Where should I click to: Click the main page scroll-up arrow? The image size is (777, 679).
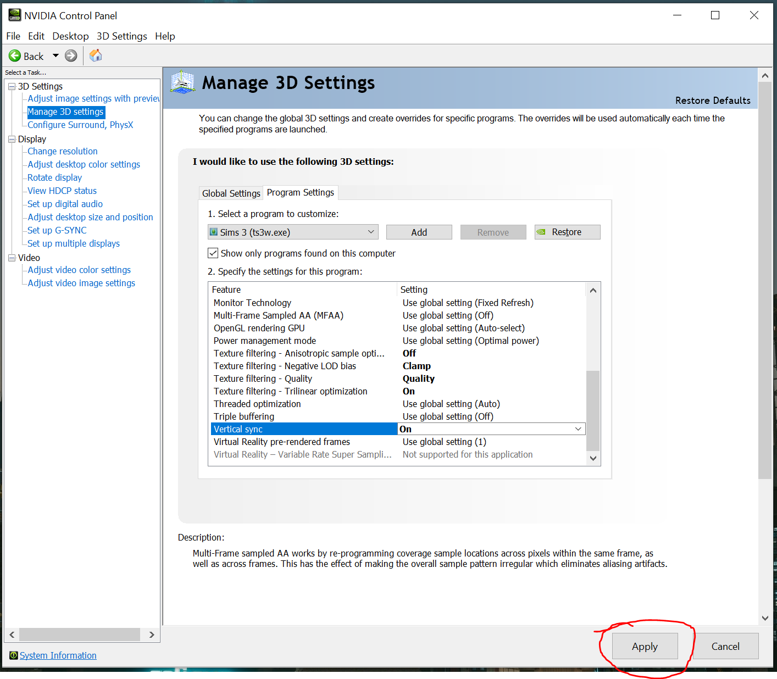pyautogui.click(x=765, y=75)
